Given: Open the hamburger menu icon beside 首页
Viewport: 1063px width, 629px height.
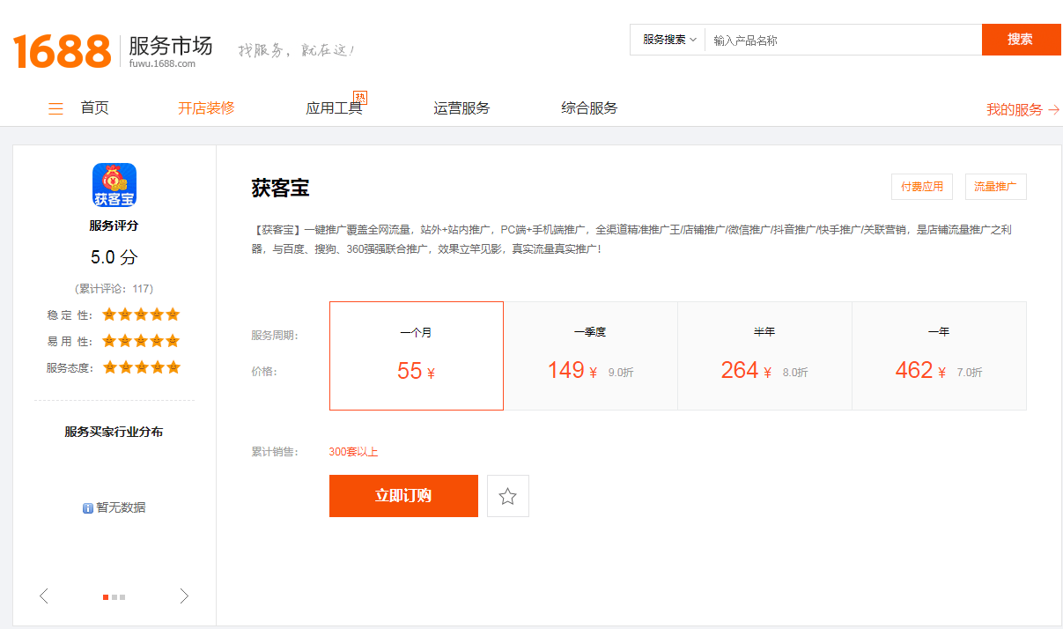Looking at the screenshot, I should pos(55,108).
